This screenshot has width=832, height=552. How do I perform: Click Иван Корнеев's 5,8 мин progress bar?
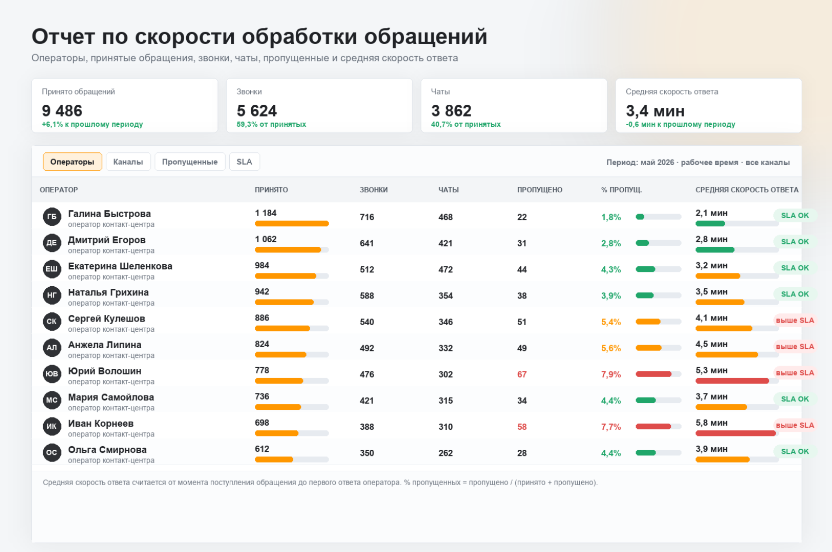click(737, 433)
